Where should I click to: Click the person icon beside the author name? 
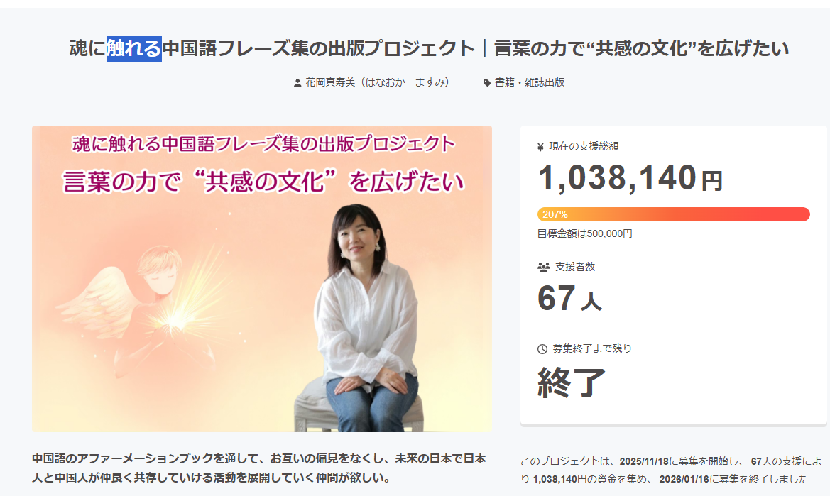pos(297,83)
